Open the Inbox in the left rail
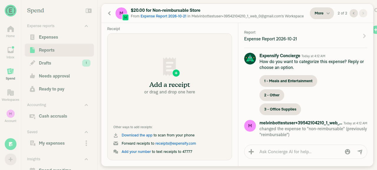The width and height of the screenshot is (377, 170). (x=10, y=53)
